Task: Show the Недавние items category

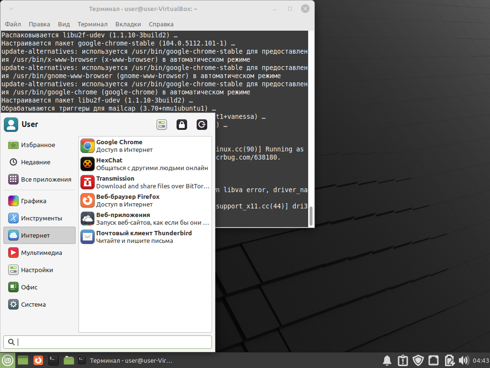Action: (39, 162)
